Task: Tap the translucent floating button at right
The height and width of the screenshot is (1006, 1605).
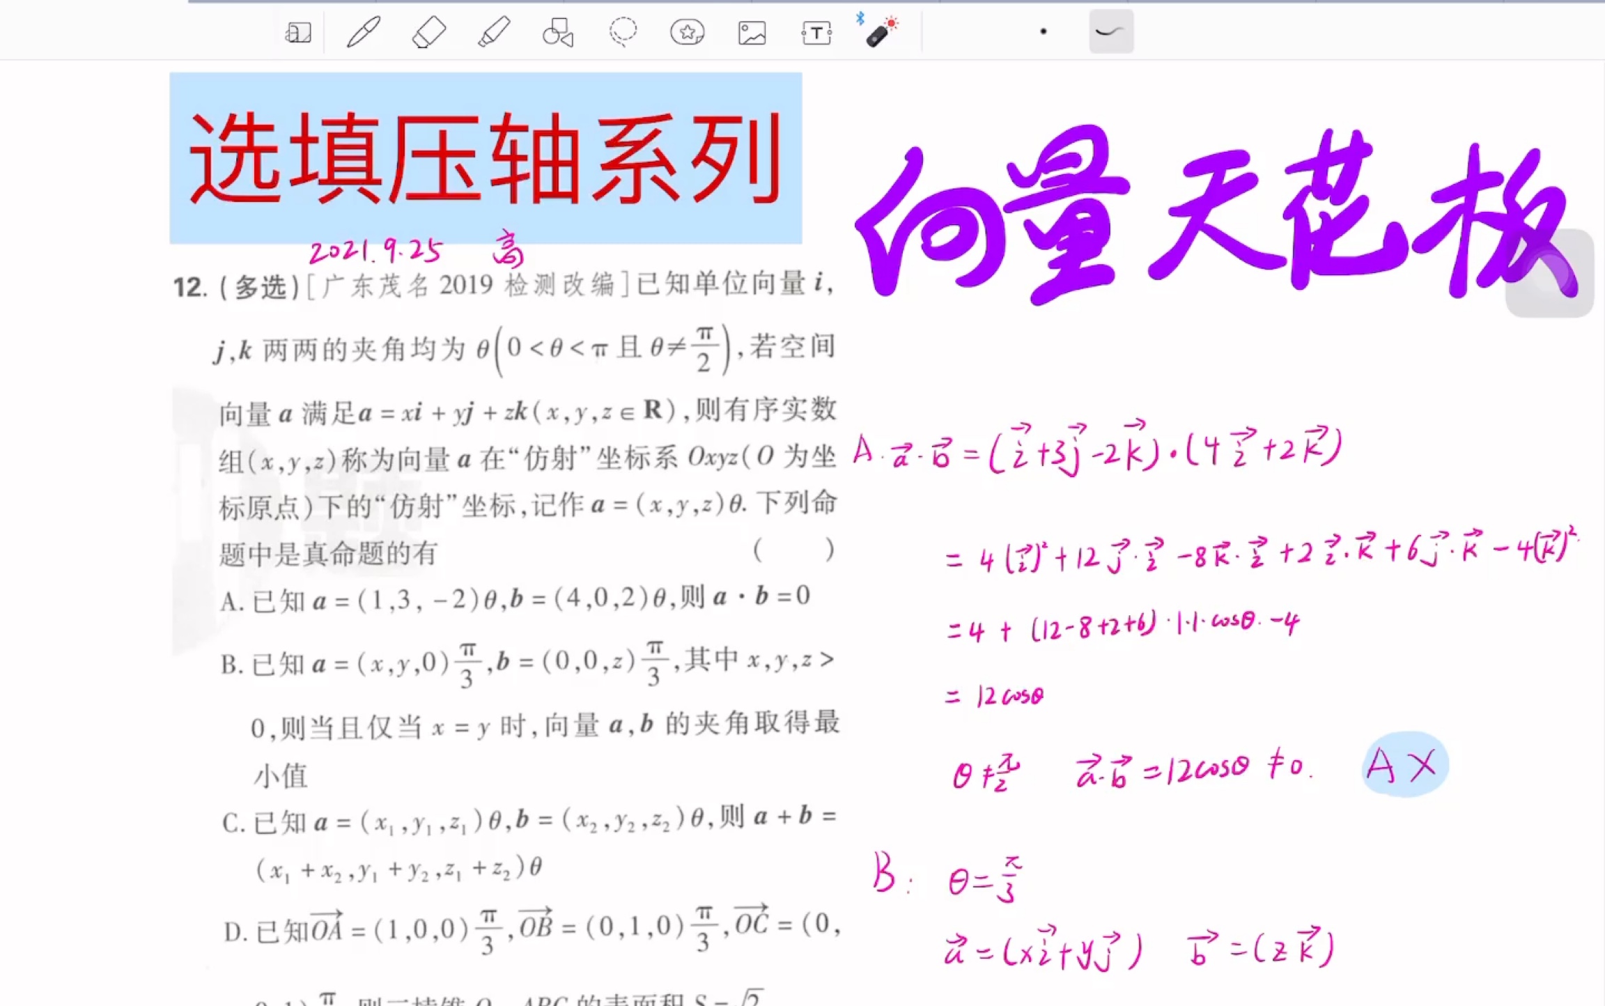Action: click(x=1550, y=273)
